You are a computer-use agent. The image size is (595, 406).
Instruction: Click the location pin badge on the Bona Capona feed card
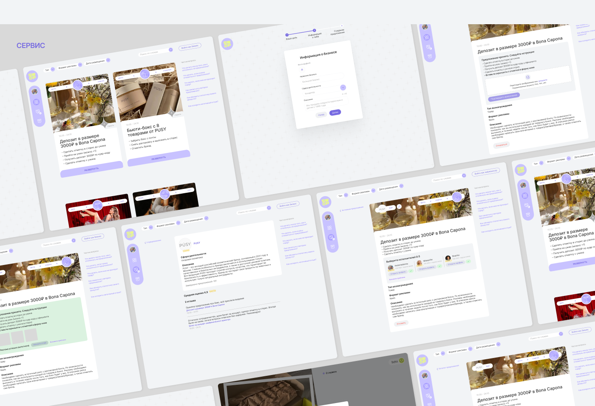[x=77, y=85]
